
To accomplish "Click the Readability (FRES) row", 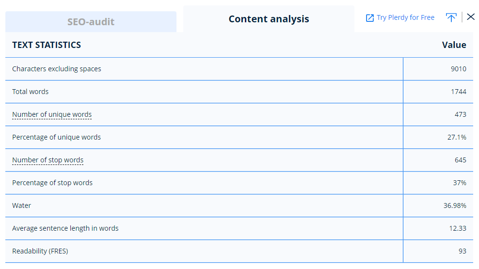I will [239, 251].
